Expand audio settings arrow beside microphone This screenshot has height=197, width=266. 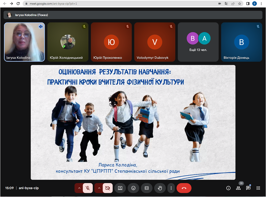(79, 188)
